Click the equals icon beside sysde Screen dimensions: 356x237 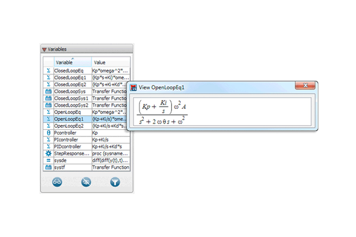tap(48, 160)
